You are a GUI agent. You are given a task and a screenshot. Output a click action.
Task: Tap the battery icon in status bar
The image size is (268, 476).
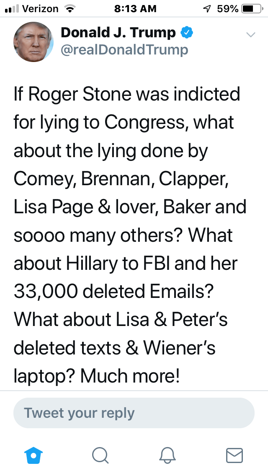pyautogui.click(x=250, y=9)
